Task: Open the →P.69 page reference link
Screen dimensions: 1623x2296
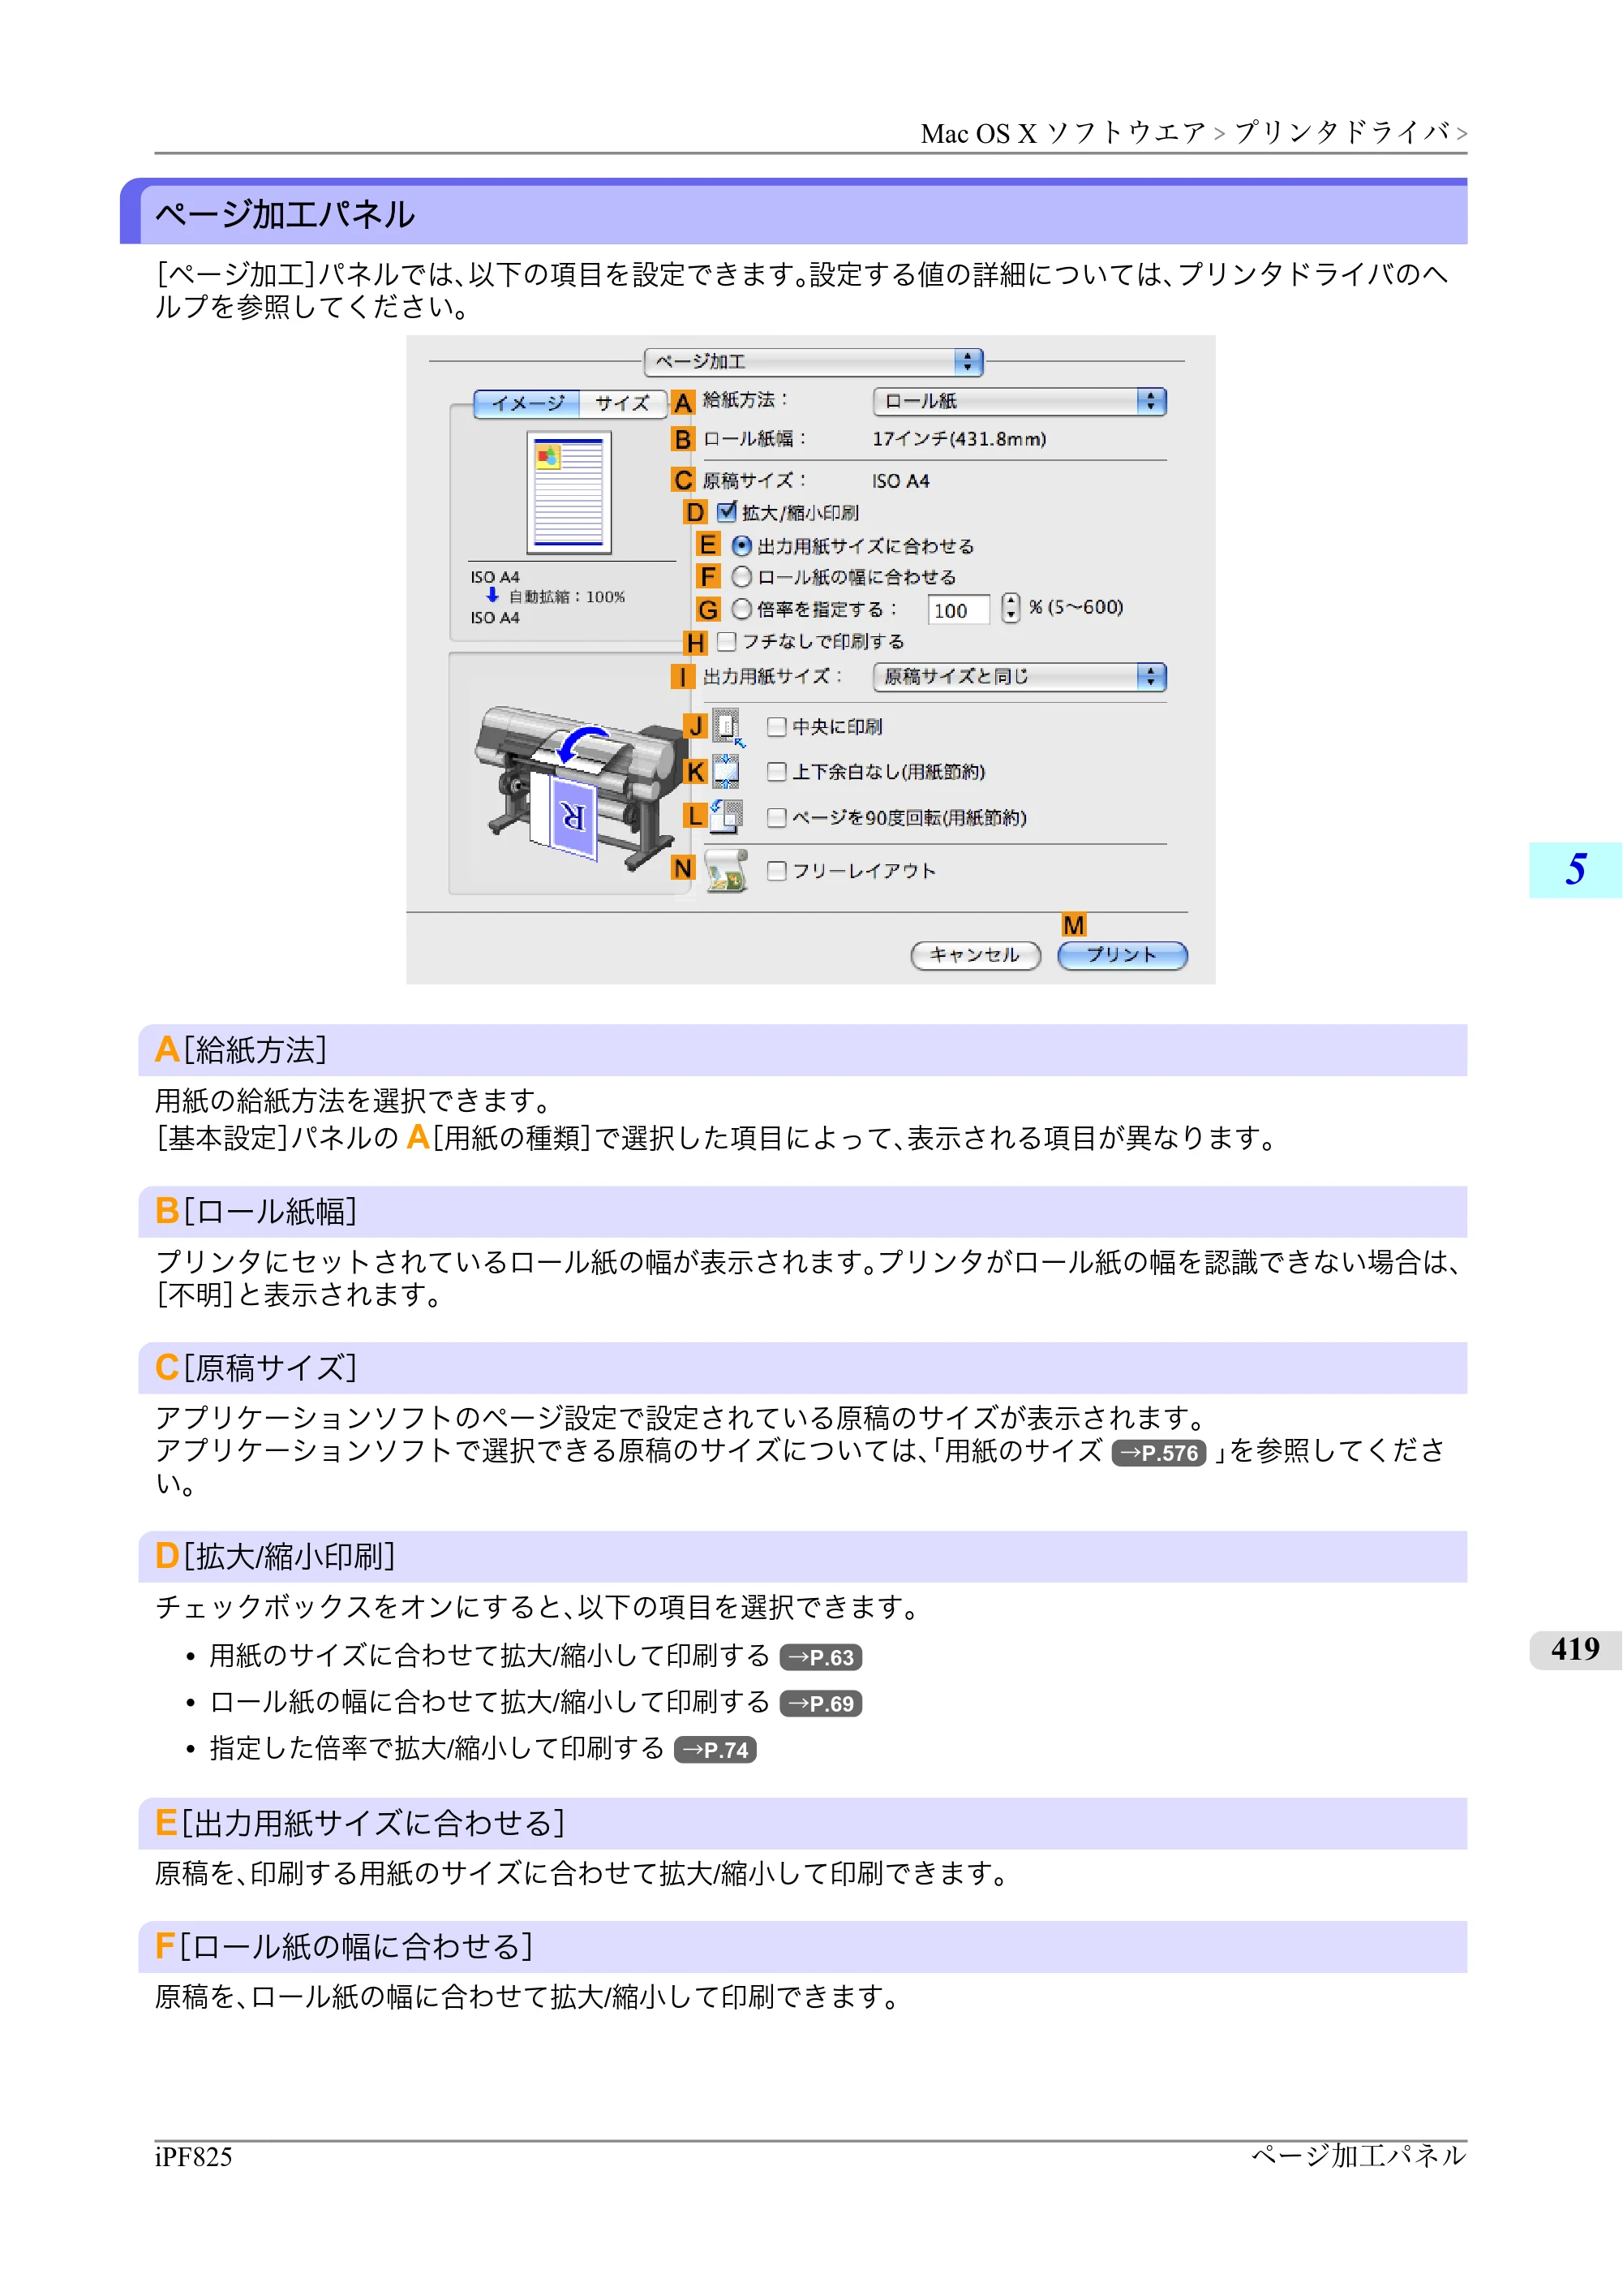Action: click(821, 1703)
